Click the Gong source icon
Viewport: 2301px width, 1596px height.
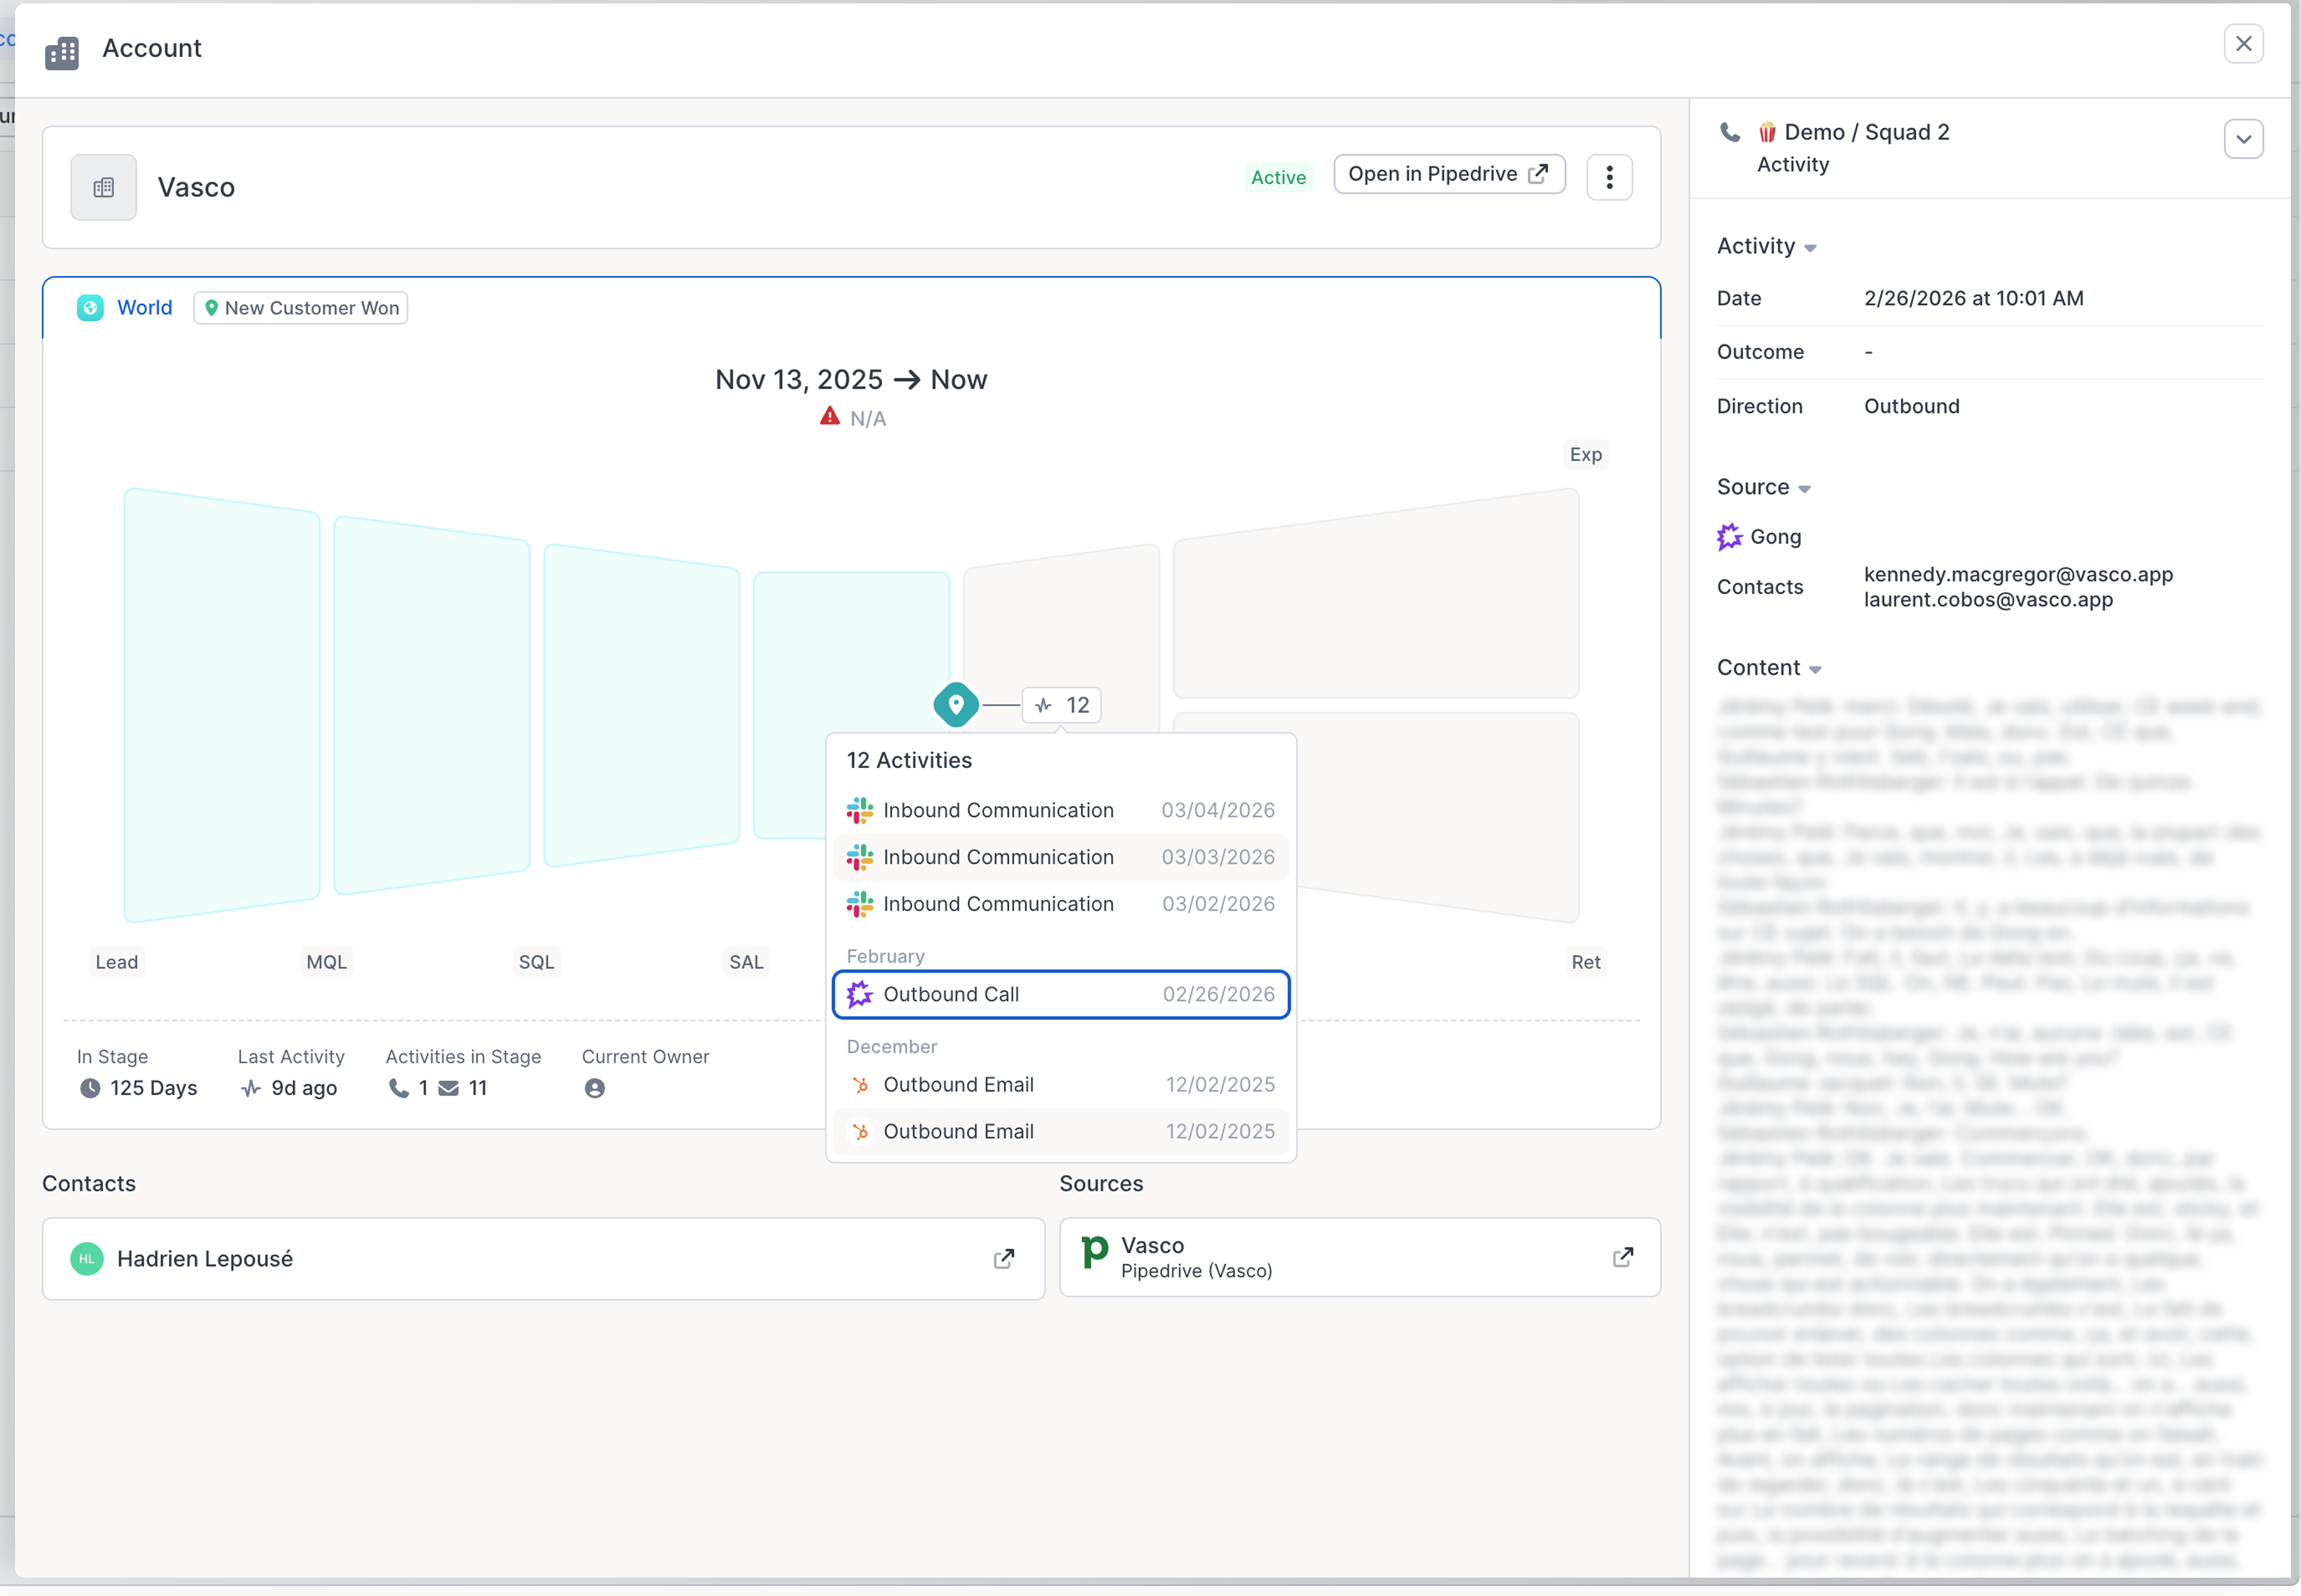click(1729, 537)
